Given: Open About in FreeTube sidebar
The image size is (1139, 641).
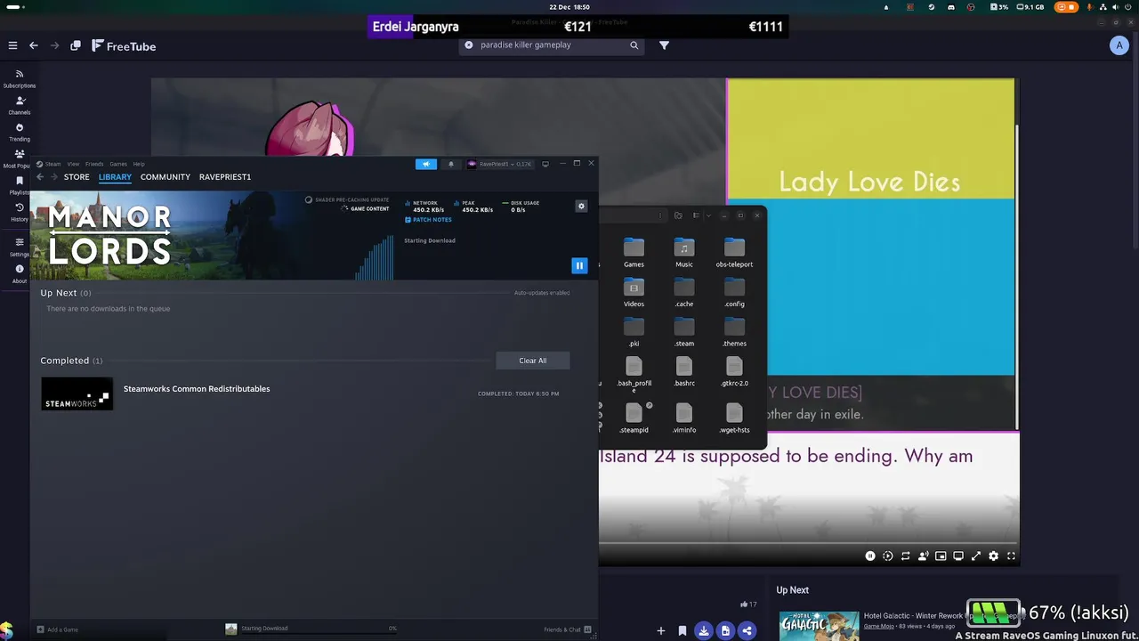Looking at the screenshot, I should pyautogui.click(x=20, y=274).
